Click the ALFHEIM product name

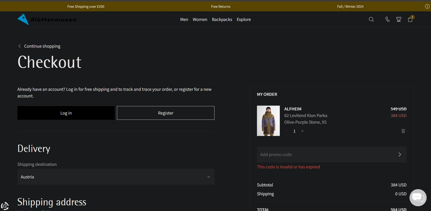pyautogui.click(x=293, y=109)
